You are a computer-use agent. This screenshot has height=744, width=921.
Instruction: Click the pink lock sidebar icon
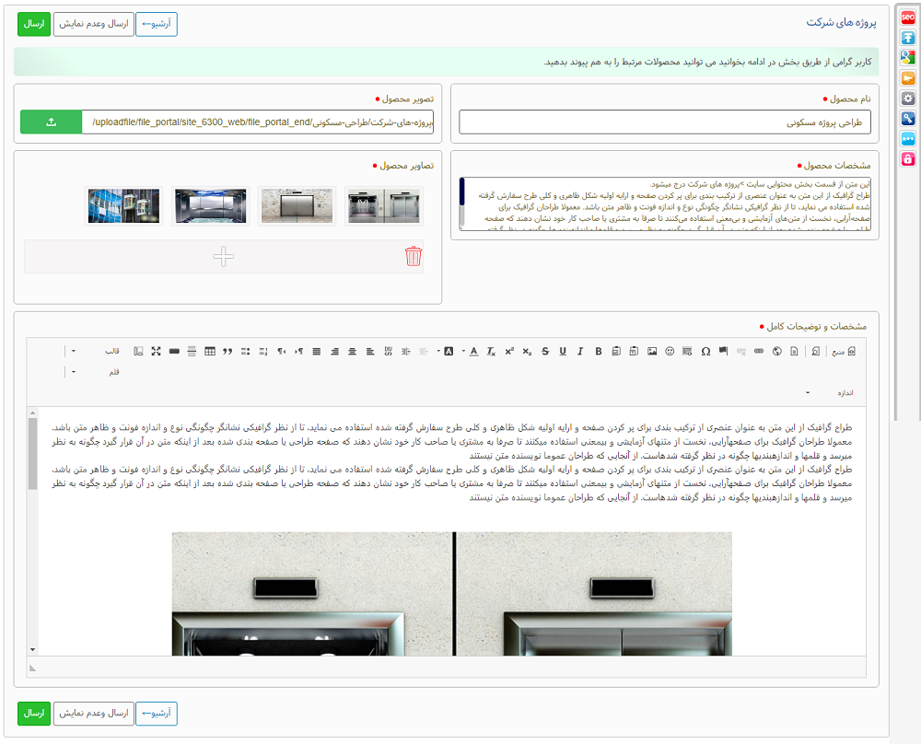907,159
